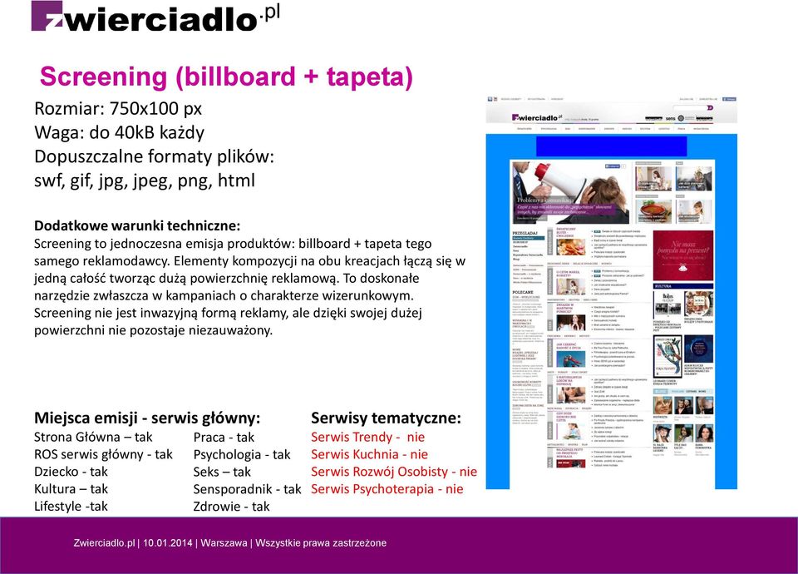Click the 'swf, gif, jpg, jpeg, png, html' line
The image size is (798, 574).
(145, 181)
